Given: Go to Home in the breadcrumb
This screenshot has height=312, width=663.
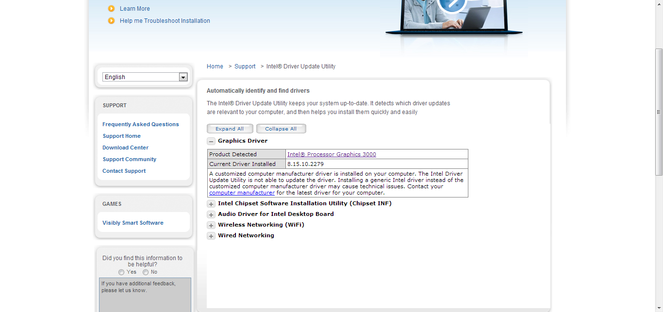Looking at the screenshot, I should [x=215, y=66].
